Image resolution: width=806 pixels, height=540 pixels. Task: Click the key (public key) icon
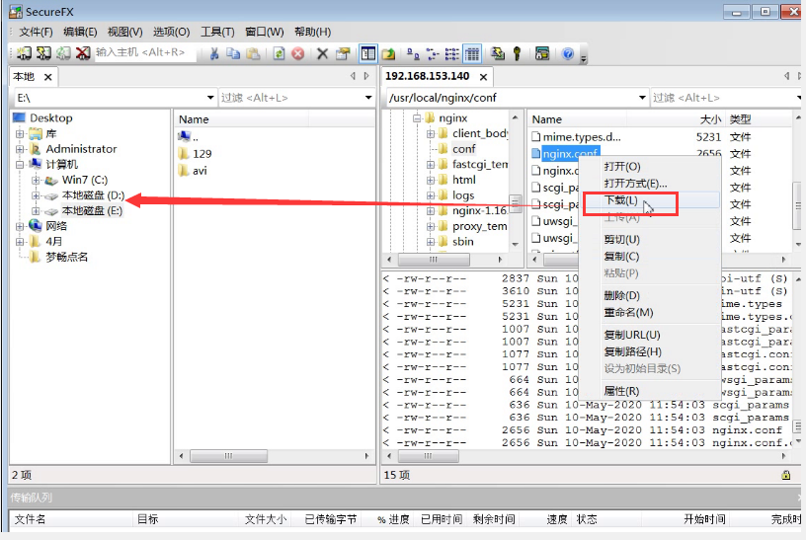(x=518, y=53)
